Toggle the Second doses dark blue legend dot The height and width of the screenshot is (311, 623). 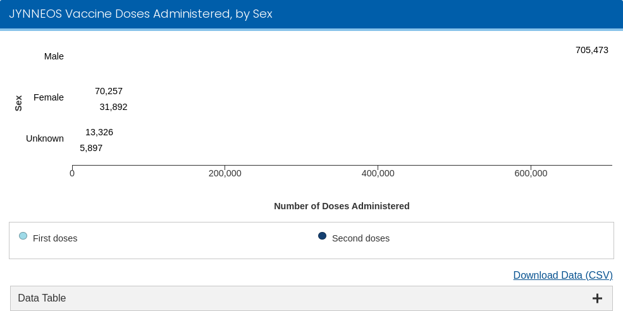[322, 236]
